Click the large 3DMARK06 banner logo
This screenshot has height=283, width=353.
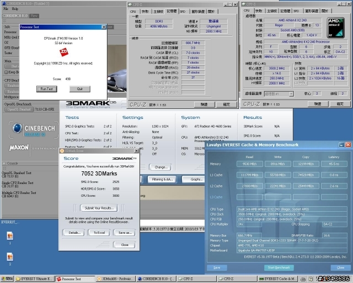coord(91,103)
